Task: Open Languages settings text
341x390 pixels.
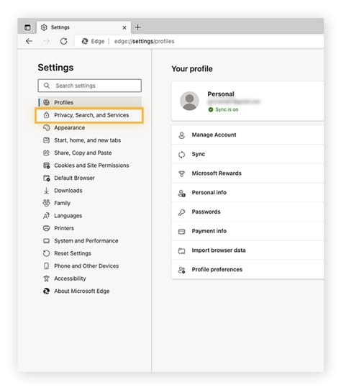Action: (68, 216)
